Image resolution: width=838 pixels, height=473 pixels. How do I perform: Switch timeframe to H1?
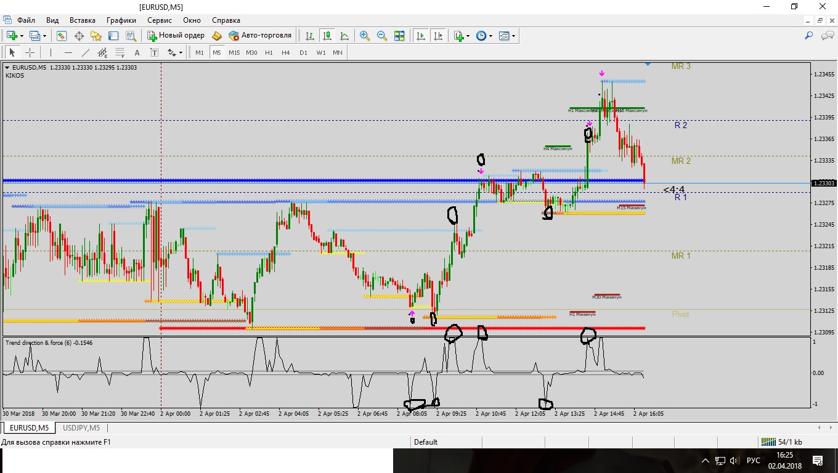pyautogui.click(x=269, y=52)
